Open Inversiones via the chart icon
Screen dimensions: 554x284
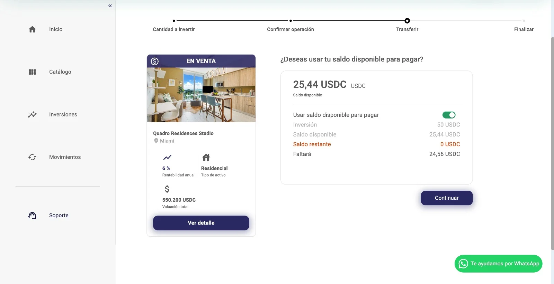click(32, 114)
